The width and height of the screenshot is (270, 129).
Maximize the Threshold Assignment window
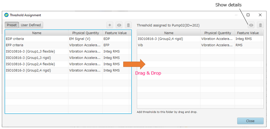click(x=248, y=15)
